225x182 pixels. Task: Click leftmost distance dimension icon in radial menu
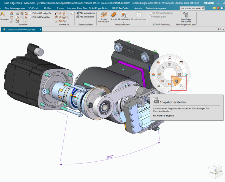point(153,74)
